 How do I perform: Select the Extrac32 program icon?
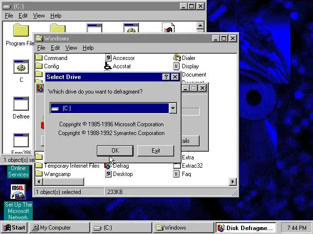click(177, 166)
